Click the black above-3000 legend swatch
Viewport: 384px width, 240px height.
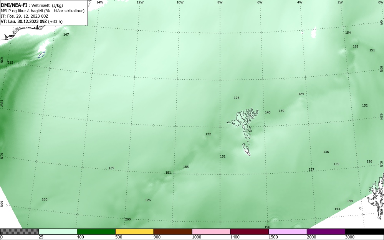pos(364,232)
